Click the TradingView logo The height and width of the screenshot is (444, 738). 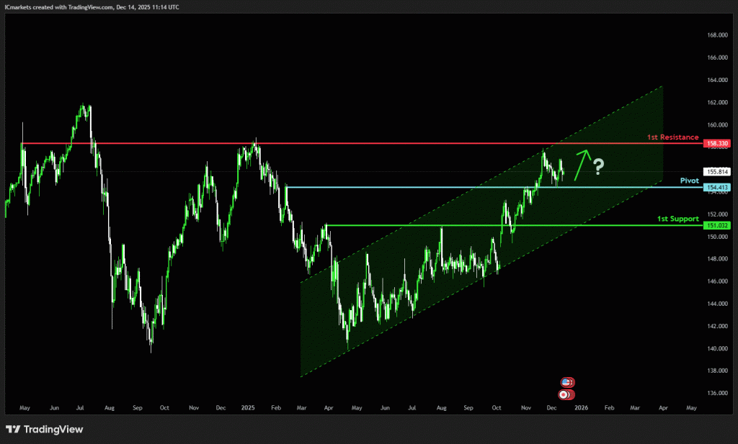45,429
